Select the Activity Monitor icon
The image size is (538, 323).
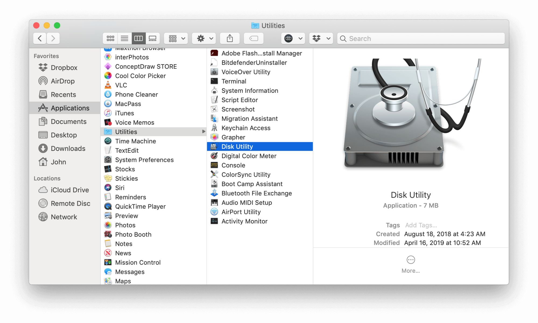[x=214, y=221]
